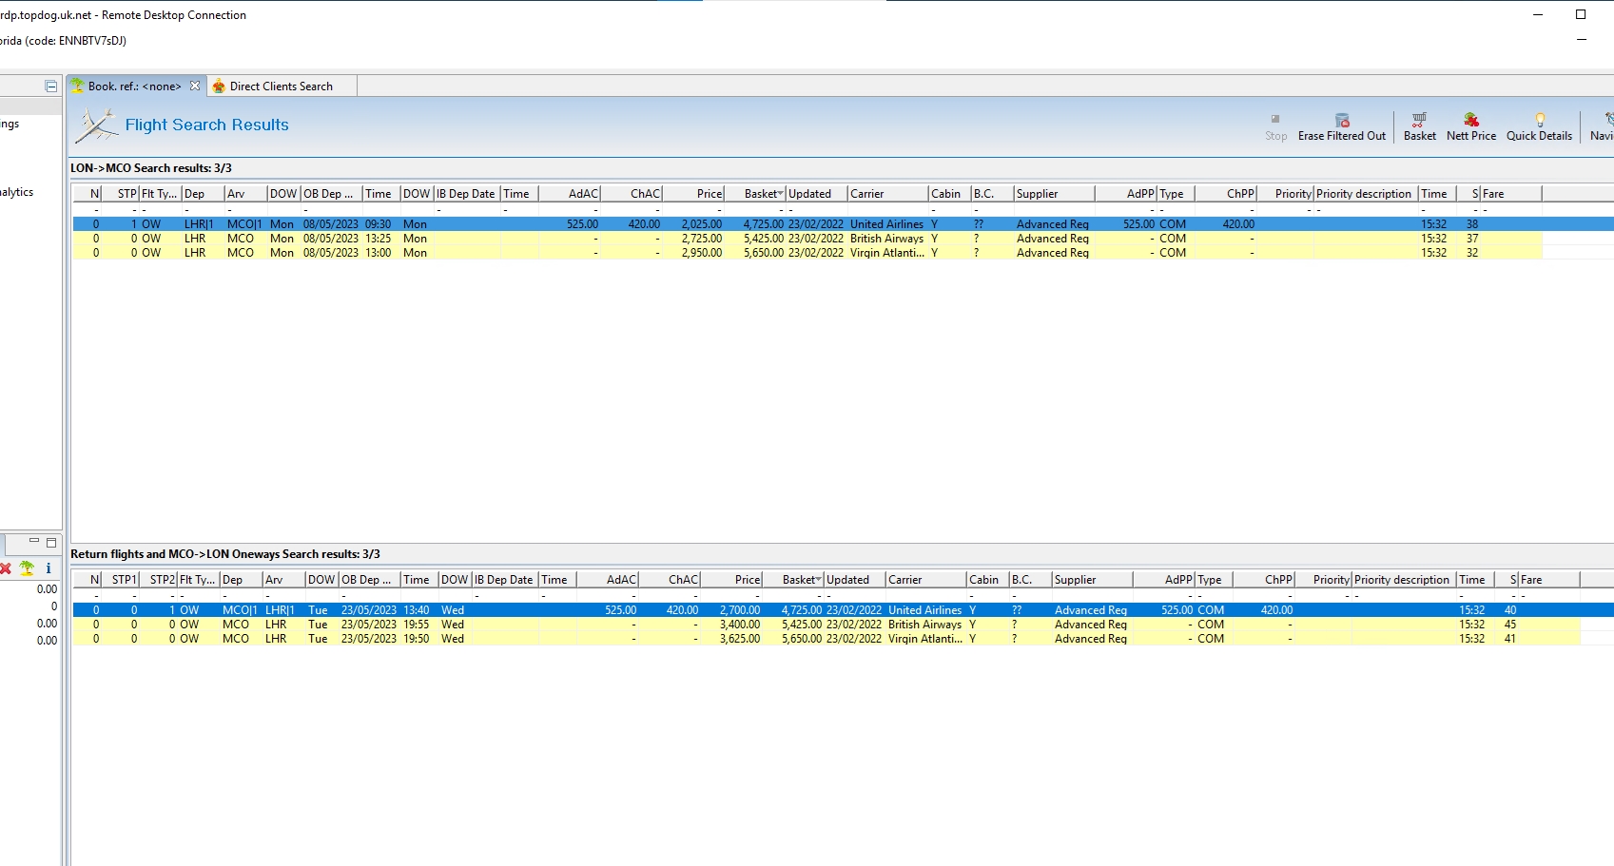The image size is (1614, 866).
Task: Click the red X delete icon
Action: [6, 568]
